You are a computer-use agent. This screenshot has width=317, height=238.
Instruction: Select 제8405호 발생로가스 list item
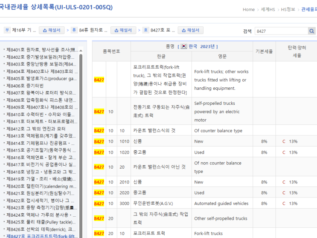pyautogui.click(x=41, y=78)
